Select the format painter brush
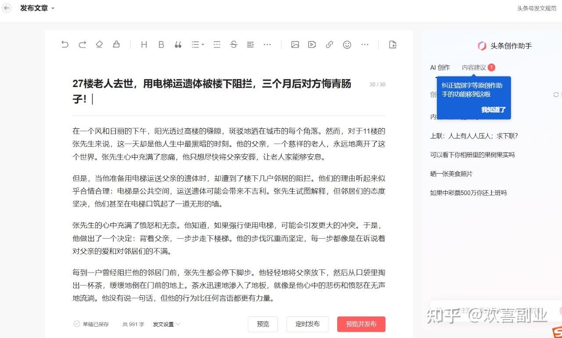Screen dimensions: 562x338 (116, 44)
